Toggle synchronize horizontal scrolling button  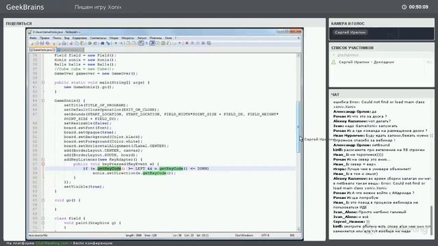134,43
